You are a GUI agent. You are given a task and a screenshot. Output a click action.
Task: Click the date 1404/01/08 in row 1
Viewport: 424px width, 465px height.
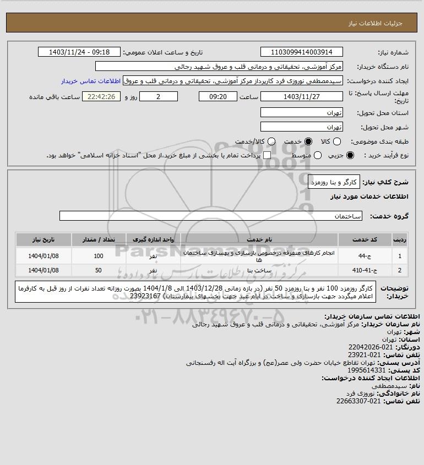tap(44, 256)
